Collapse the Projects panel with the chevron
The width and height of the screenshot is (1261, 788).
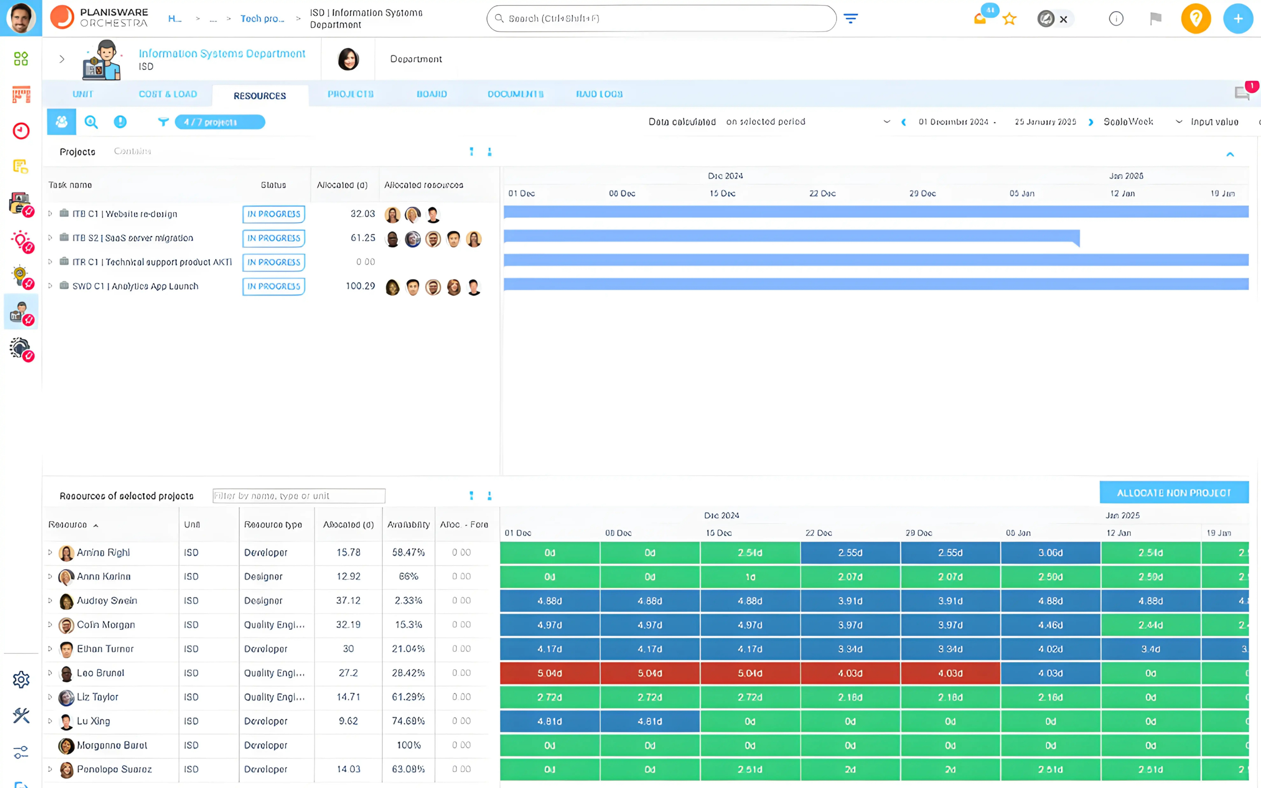(x=1230, y=154)
